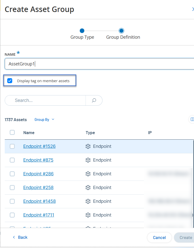Click the search magnifier icon
The image size is (194, 248).
point(94,100)
